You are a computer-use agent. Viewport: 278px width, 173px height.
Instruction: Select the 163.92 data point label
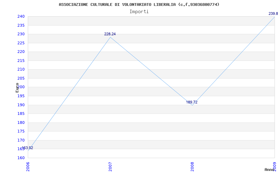click(27, 148)
